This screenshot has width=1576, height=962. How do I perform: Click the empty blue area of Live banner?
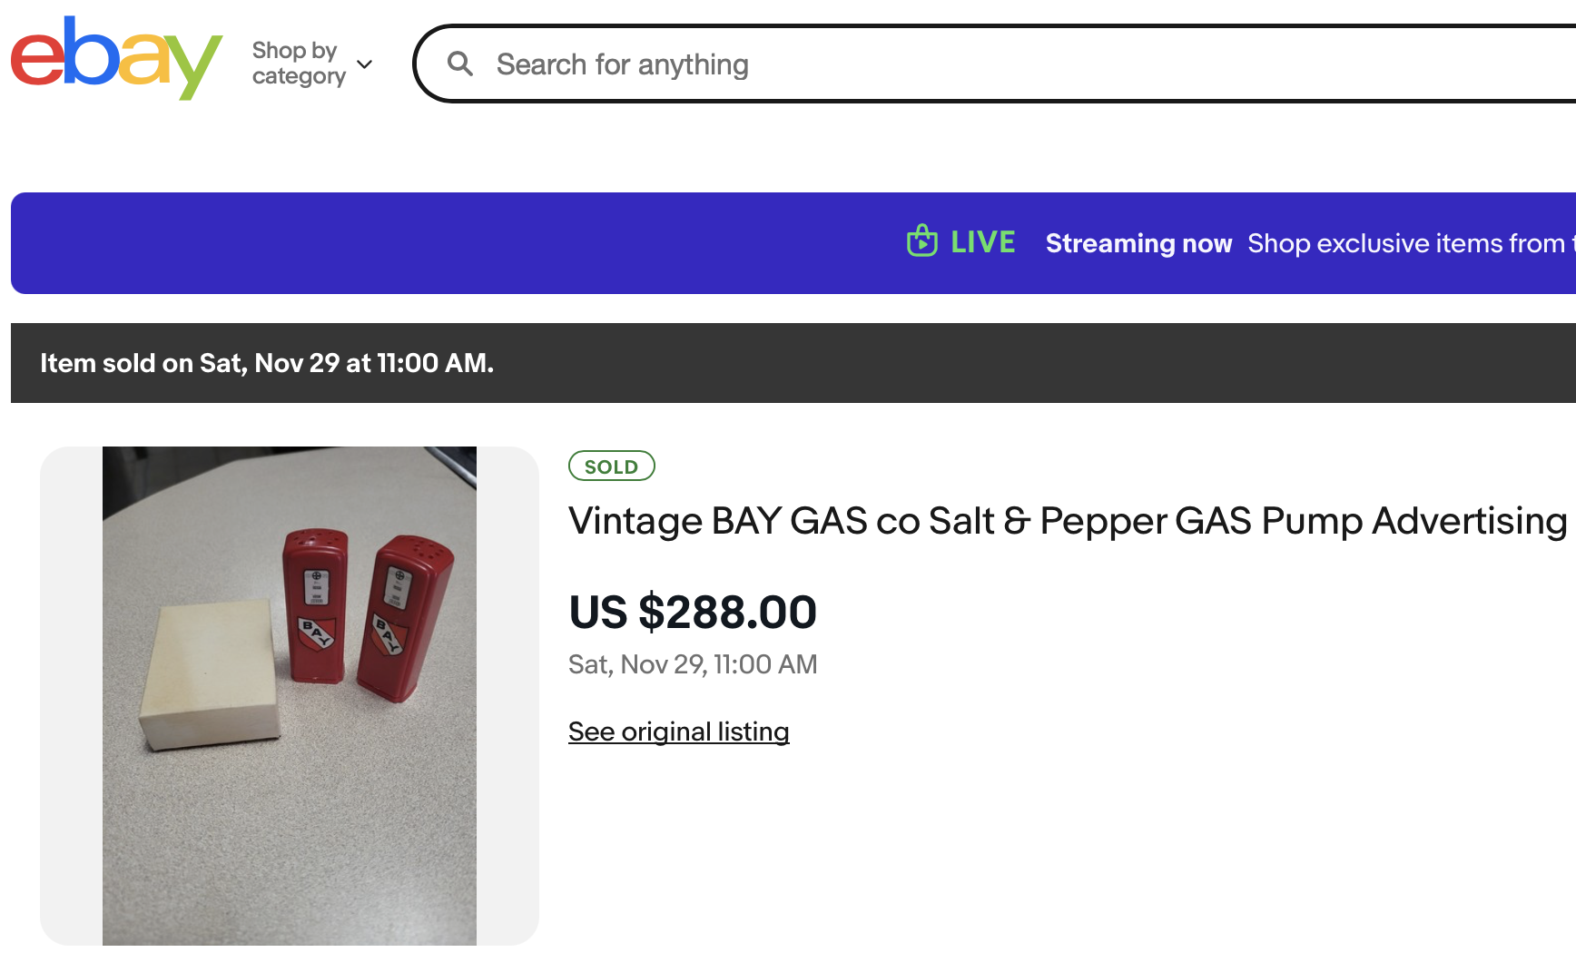pos(454,243)
